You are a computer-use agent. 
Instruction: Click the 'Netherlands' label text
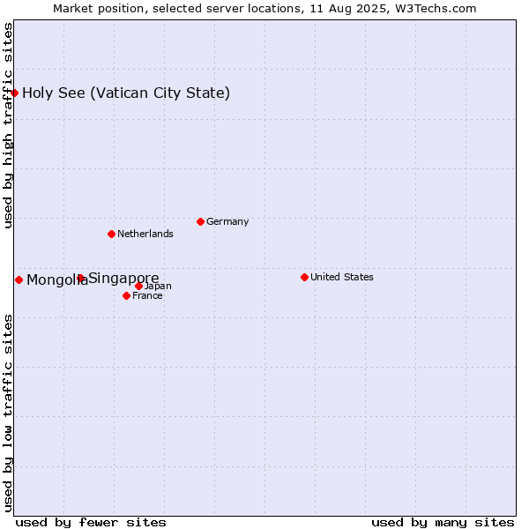[145, 234]
